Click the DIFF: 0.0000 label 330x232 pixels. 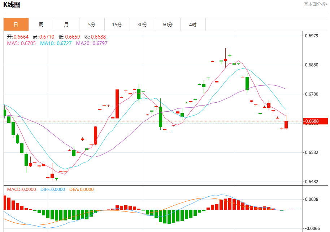coord(53,189)
